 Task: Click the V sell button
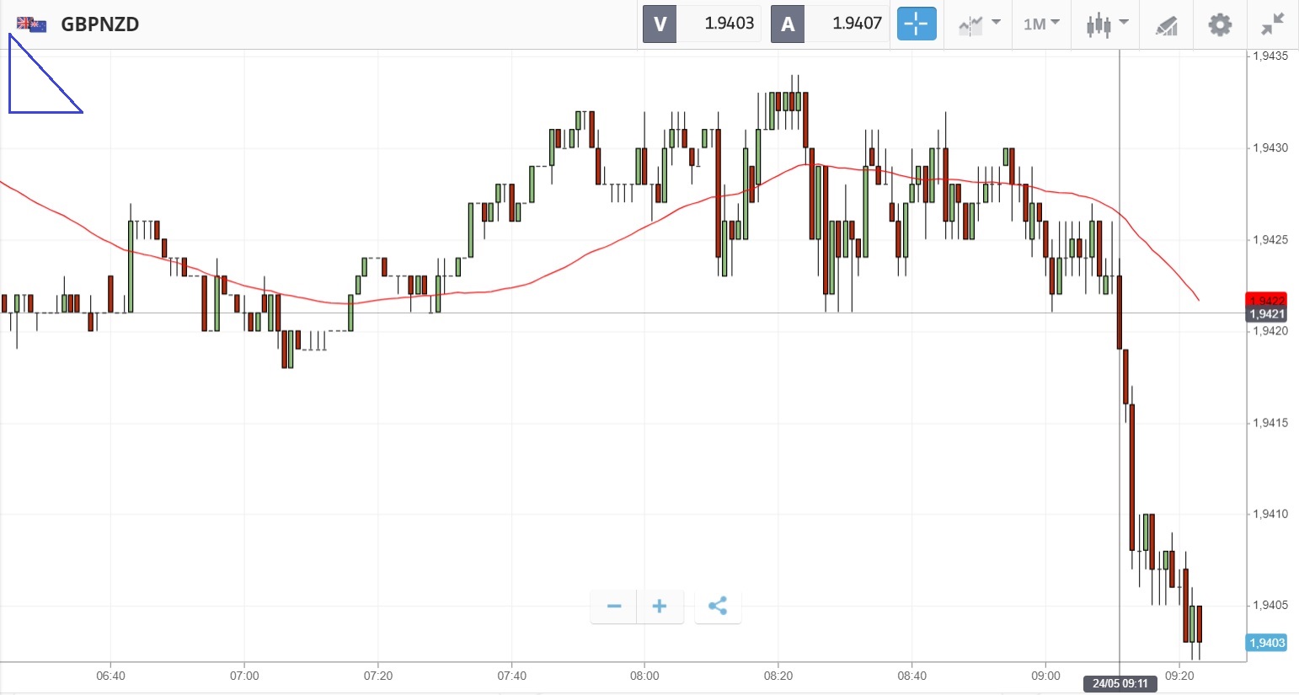[660, 24]
